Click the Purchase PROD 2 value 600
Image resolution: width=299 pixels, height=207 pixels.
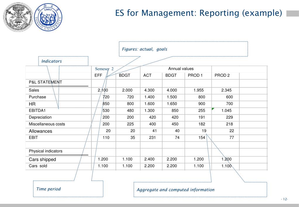229,97
